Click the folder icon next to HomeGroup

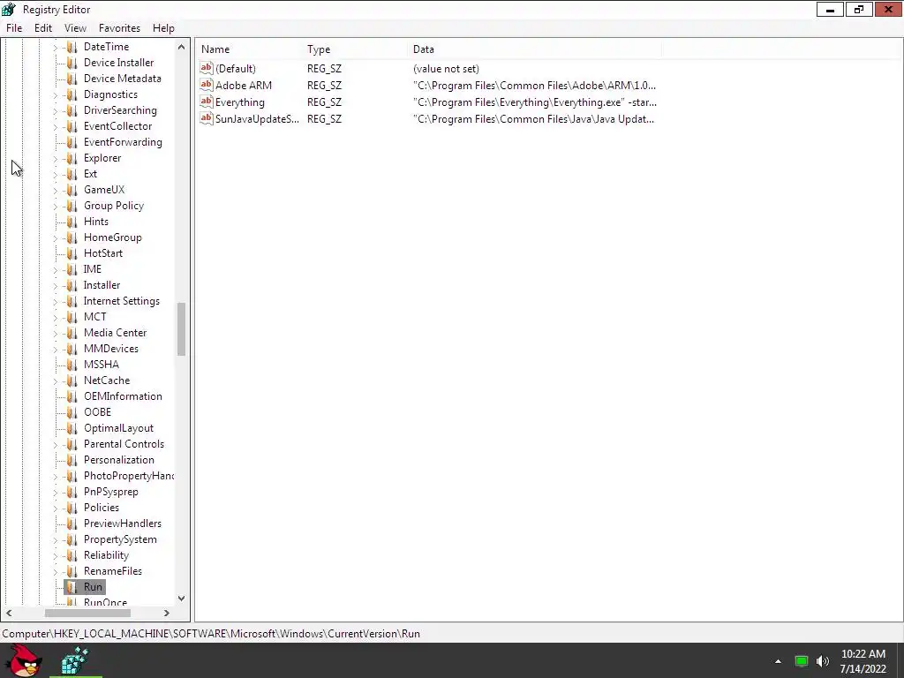[x=72, y=237]
